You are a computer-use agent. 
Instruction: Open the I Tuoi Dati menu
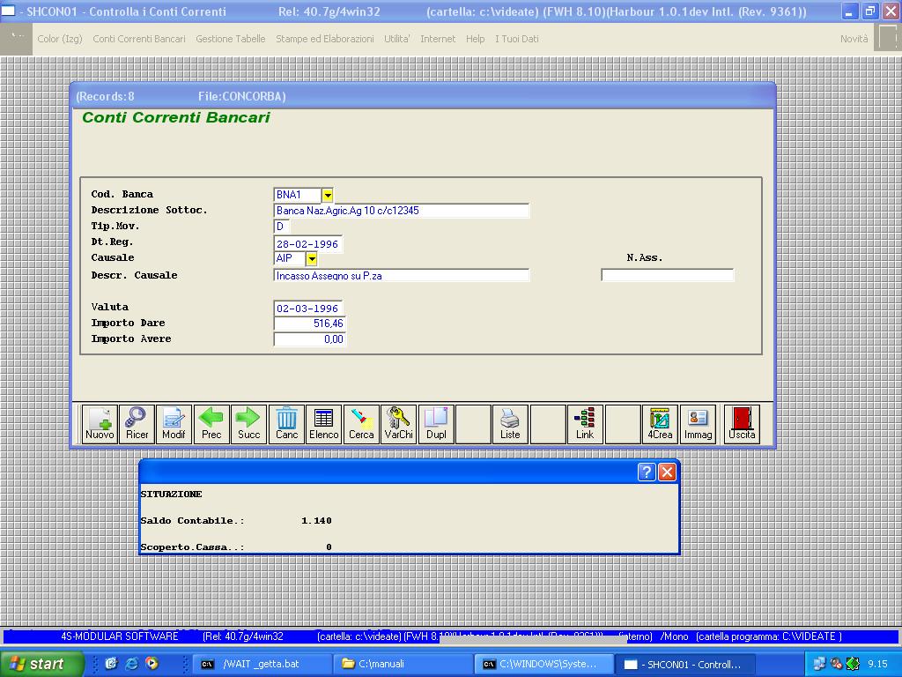pyautogui.click(x=517, y=39)
